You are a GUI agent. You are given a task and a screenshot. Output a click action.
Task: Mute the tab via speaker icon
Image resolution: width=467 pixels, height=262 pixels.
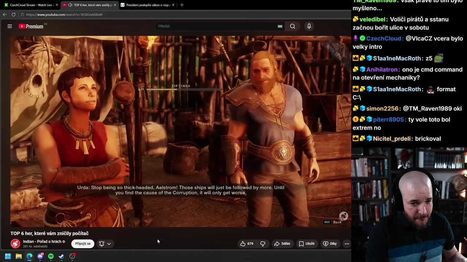click(x=70, y=5)
